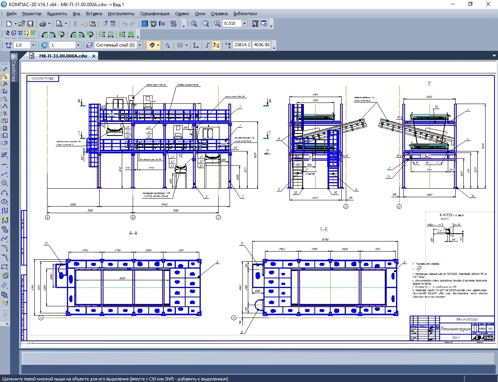Toggle orthogonal drawing mode

(207, 45)
